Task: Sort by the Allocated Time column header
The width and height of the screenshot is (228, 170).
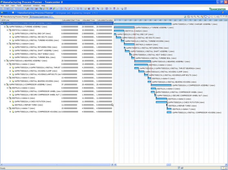Action: click(x=88, y=20)
